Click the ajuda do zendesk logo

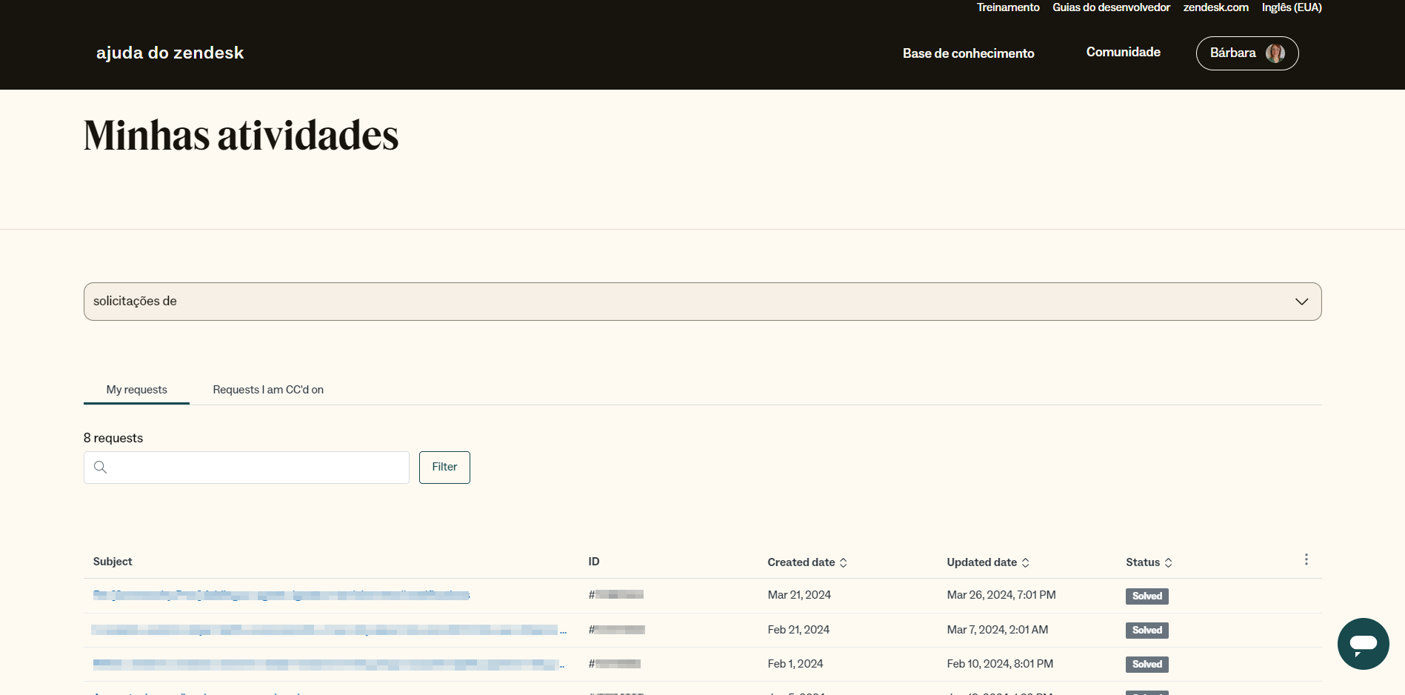tap(170, 53)
